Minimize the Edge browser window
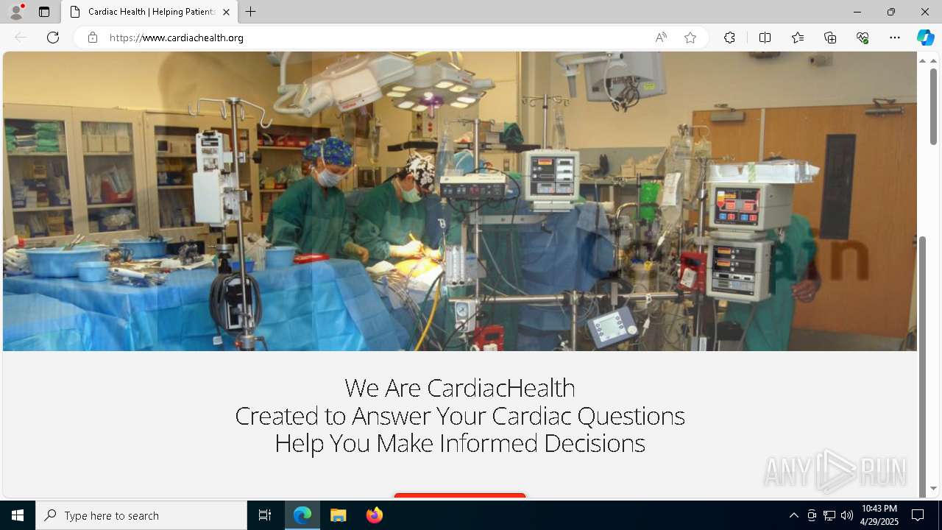942x530 pixels. coord(857,12)
